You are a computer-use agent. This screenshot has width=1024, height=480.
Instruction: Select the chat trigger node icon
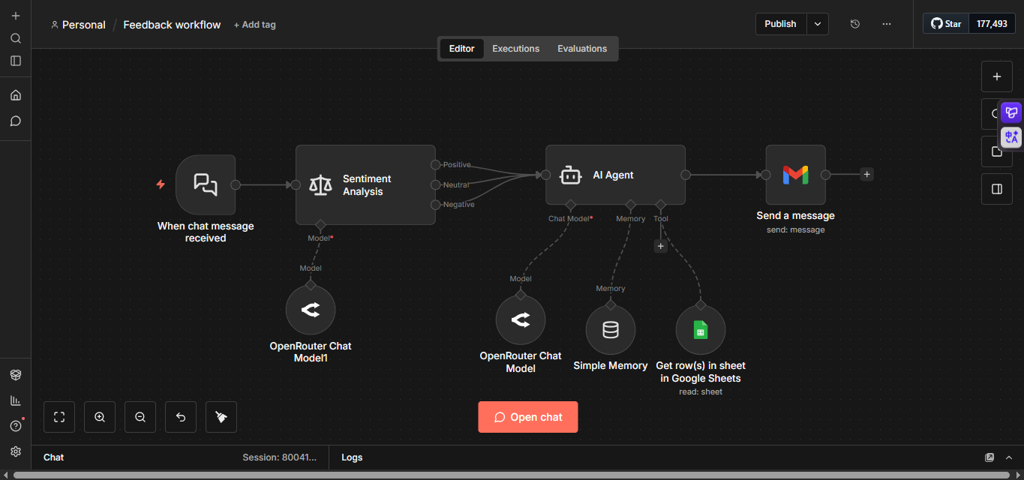pyautogui.click(x=206, y=184)
